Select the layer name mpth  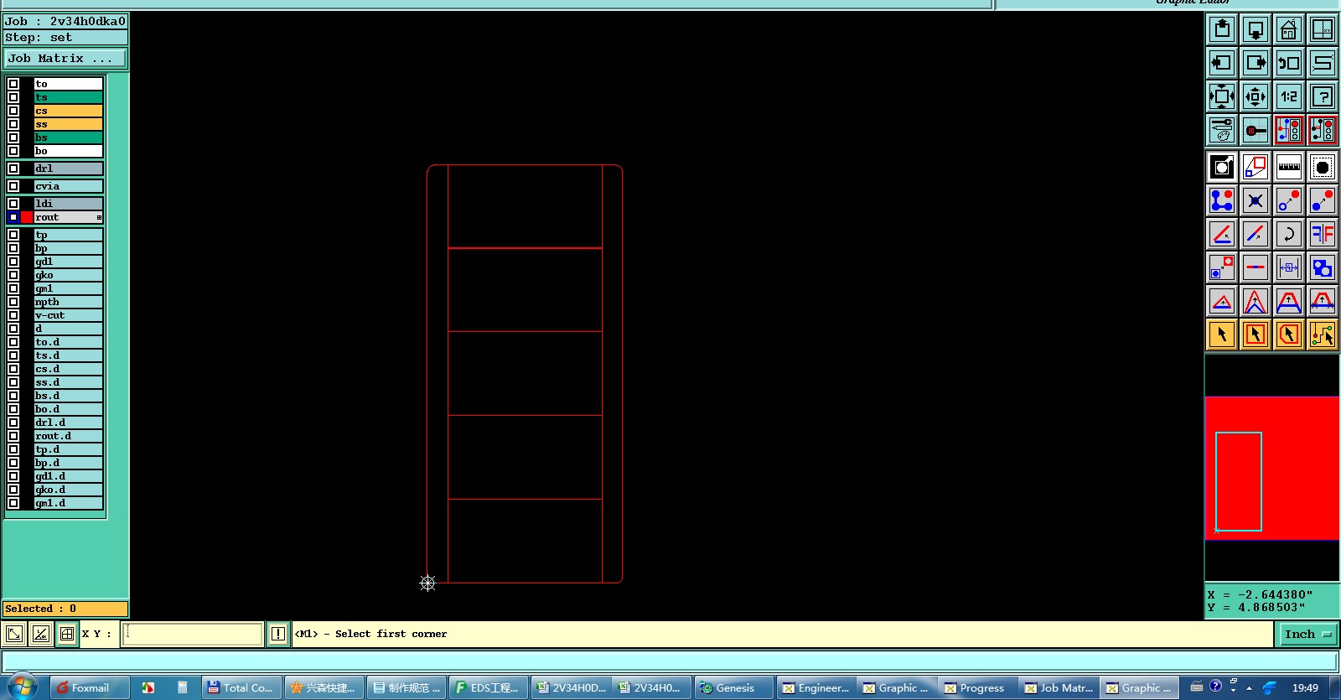(x=68, y=302)
